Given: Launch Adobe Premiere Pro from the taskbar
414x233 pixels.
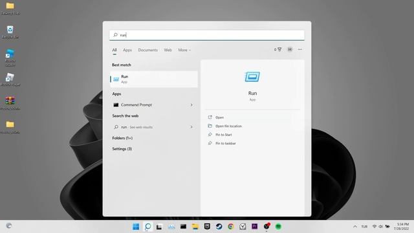Looking at the screenshot, I should point(254,227).
